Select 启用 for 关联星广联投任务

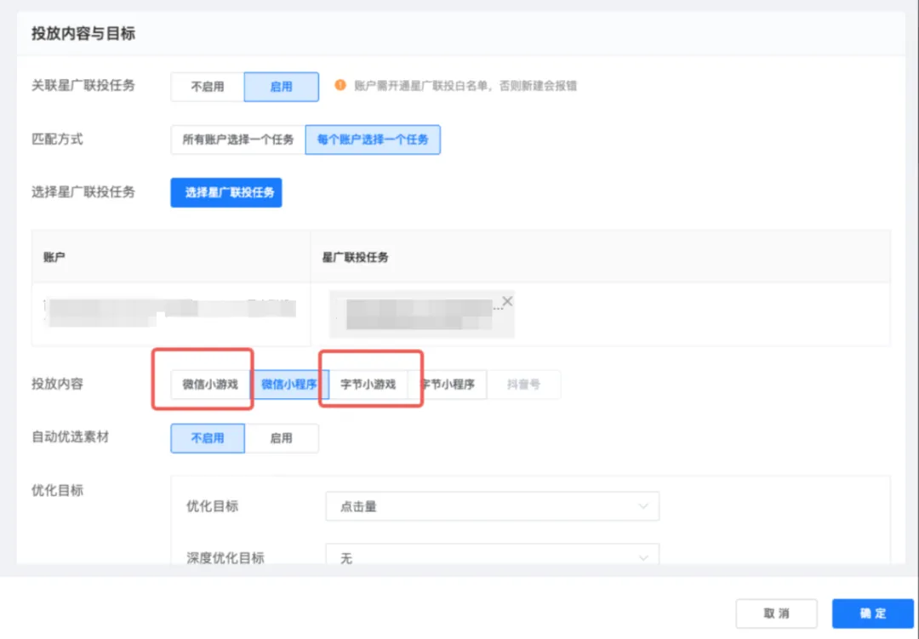(x=281, y=87)
